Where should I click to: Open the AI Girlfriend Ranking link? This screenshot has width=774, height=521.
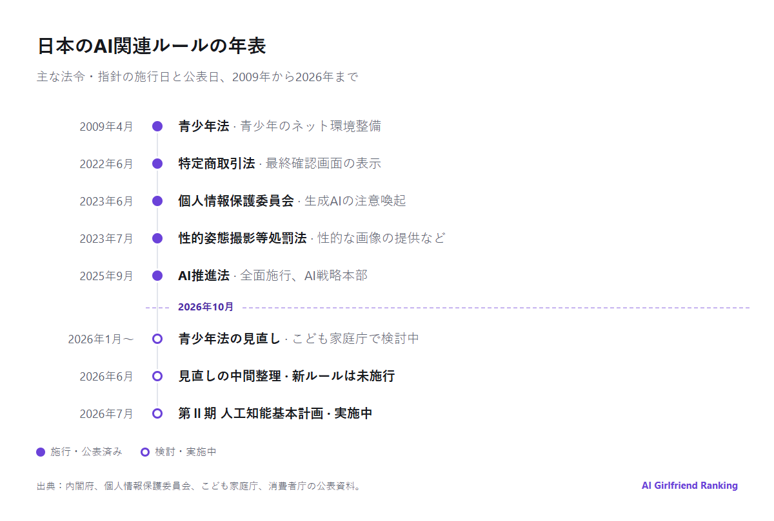(690, 486)
